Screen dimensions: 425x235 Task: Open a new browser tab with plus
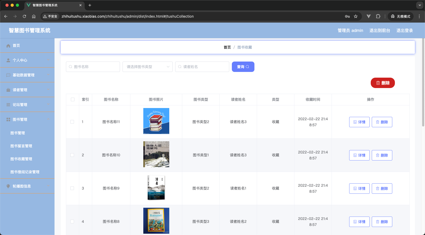[x=90, y=5]
